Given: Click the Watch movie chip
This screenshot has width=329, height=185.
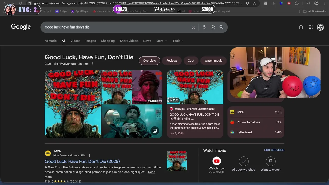Looking at the screenshot, I should pos(213,61).
